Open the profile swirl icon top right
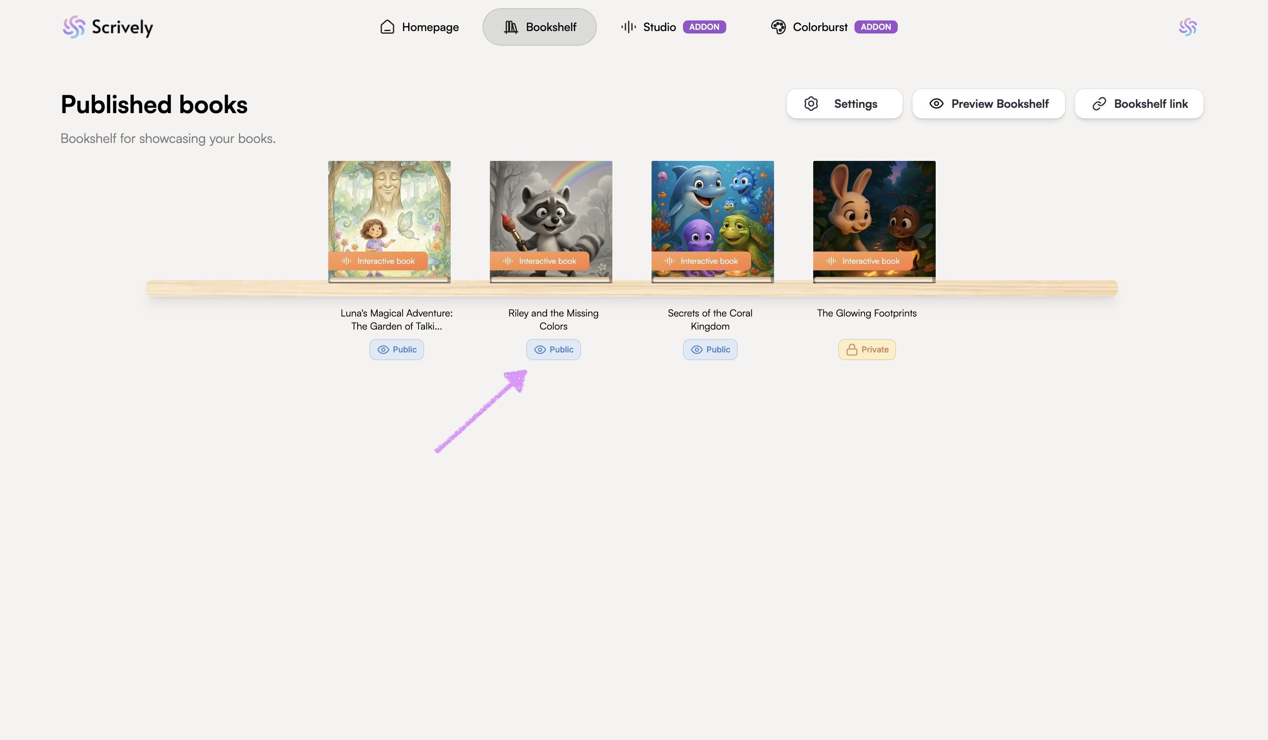Viewport: 1268px width, 740px height. [1188, 27]
